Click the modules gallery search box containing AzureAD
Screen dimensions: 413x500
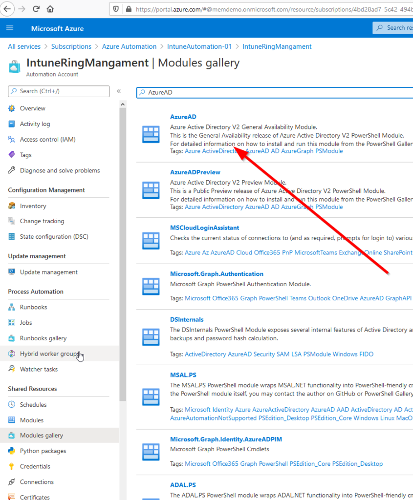(x=275, y=92)
